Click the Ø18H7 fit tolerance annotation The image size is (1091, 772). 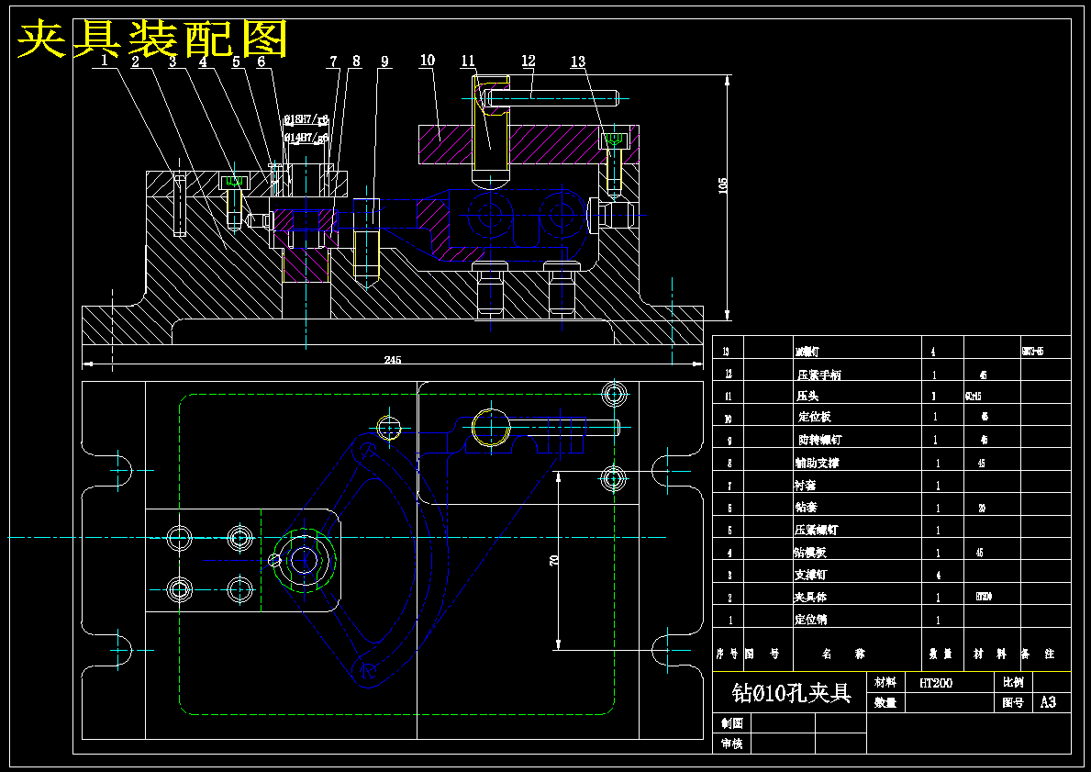[x=306, y=119]
